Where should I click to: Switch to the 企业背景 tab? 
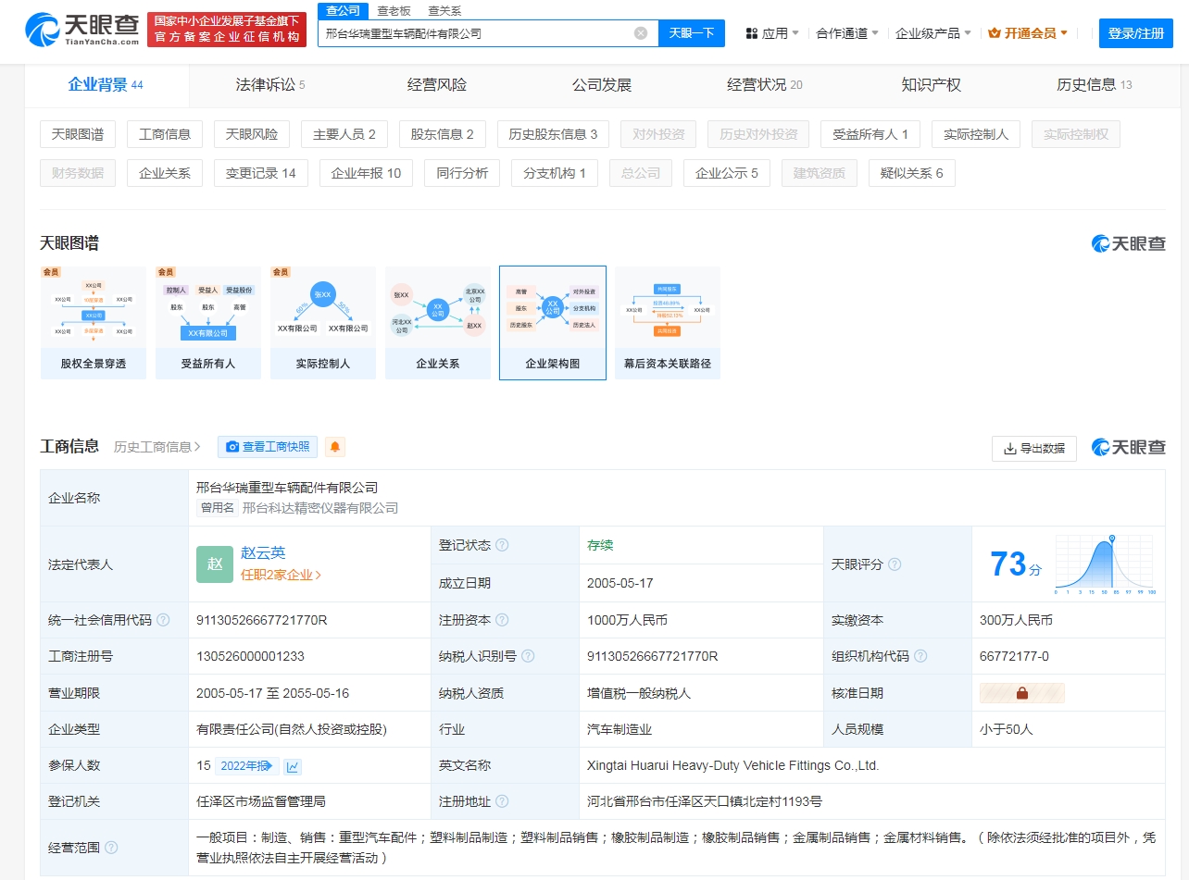pos(106,85)
